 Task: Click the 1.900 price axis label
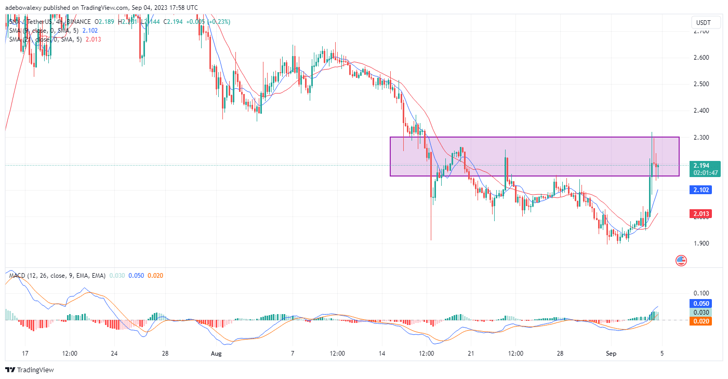click(700, 243)
